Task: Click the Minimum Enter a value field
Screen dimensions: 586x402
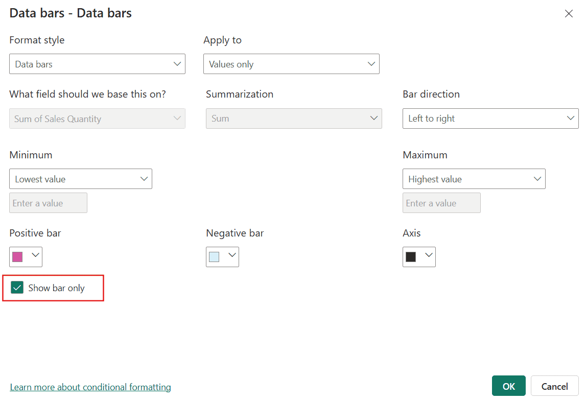Action: (48, 203)
